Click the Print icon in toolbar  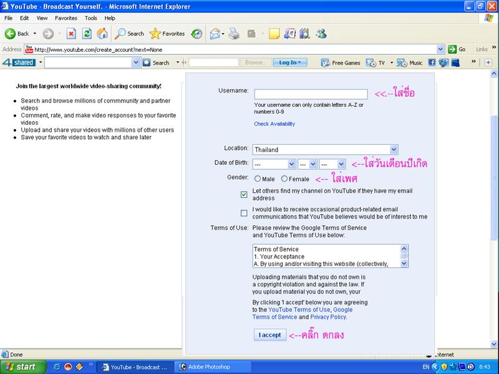234,34
